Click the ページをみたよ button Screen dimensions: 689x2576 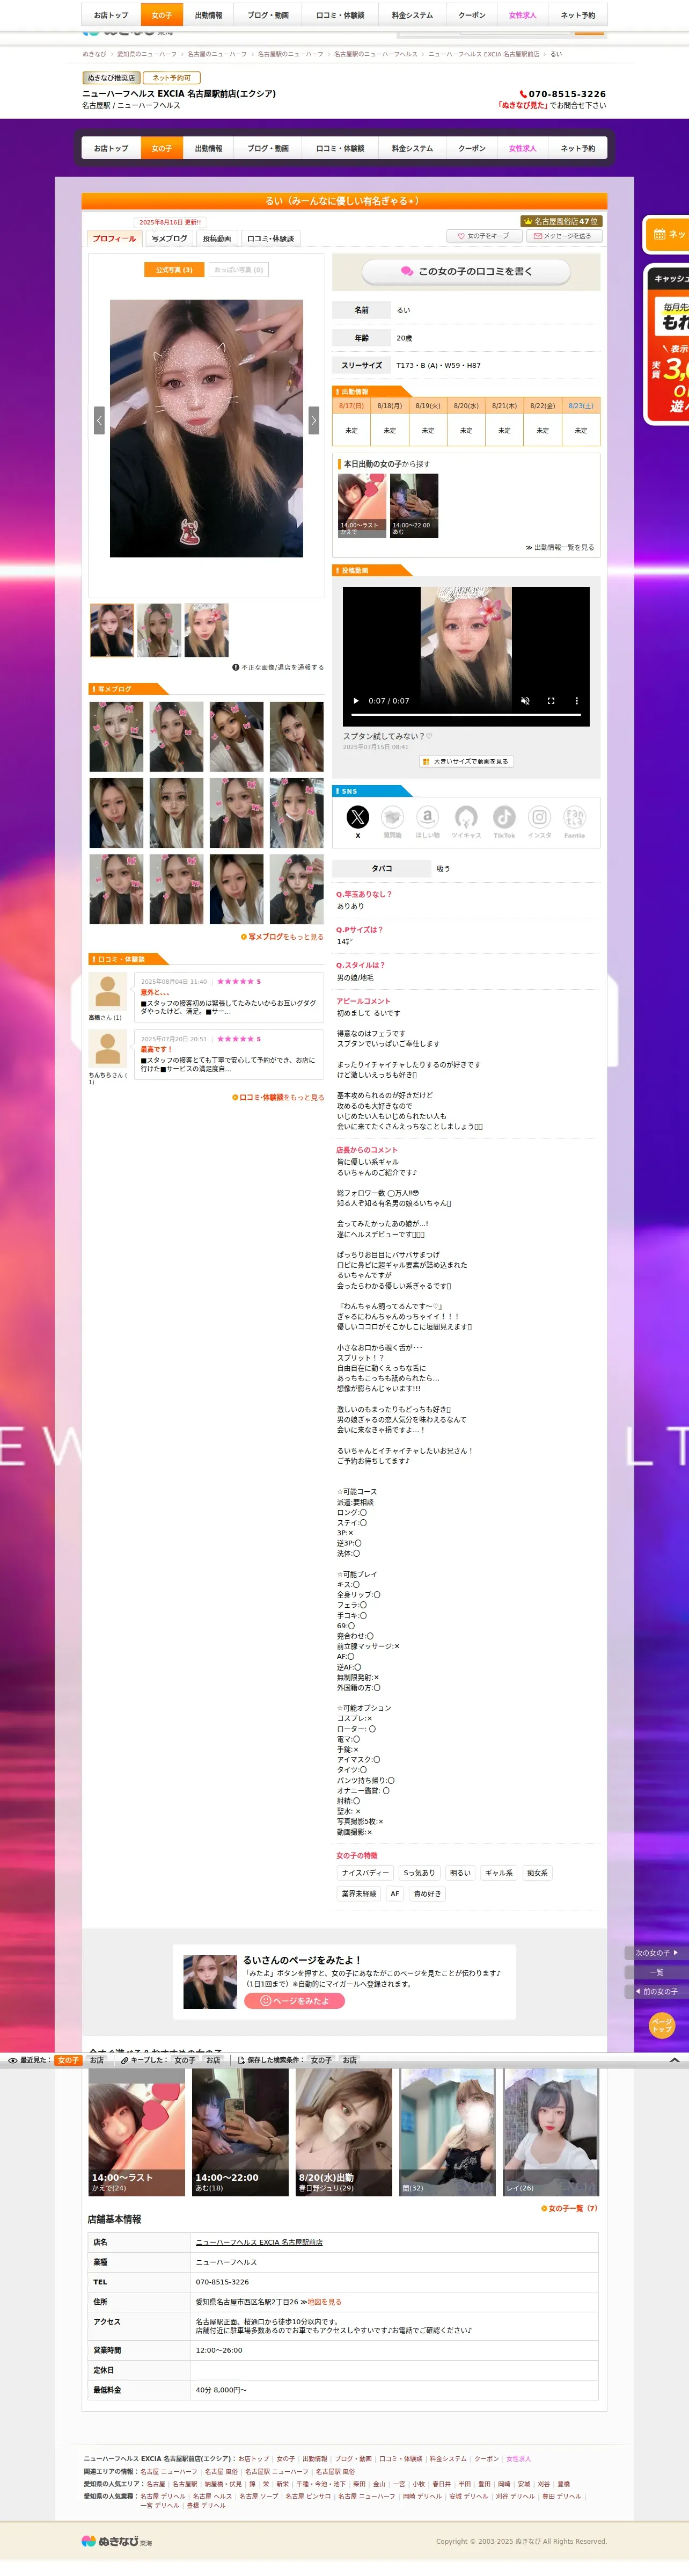(295, 2001)
